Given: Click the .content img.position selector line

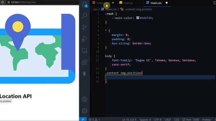Looking at the screenshot, I should click(x=123, y=73).
